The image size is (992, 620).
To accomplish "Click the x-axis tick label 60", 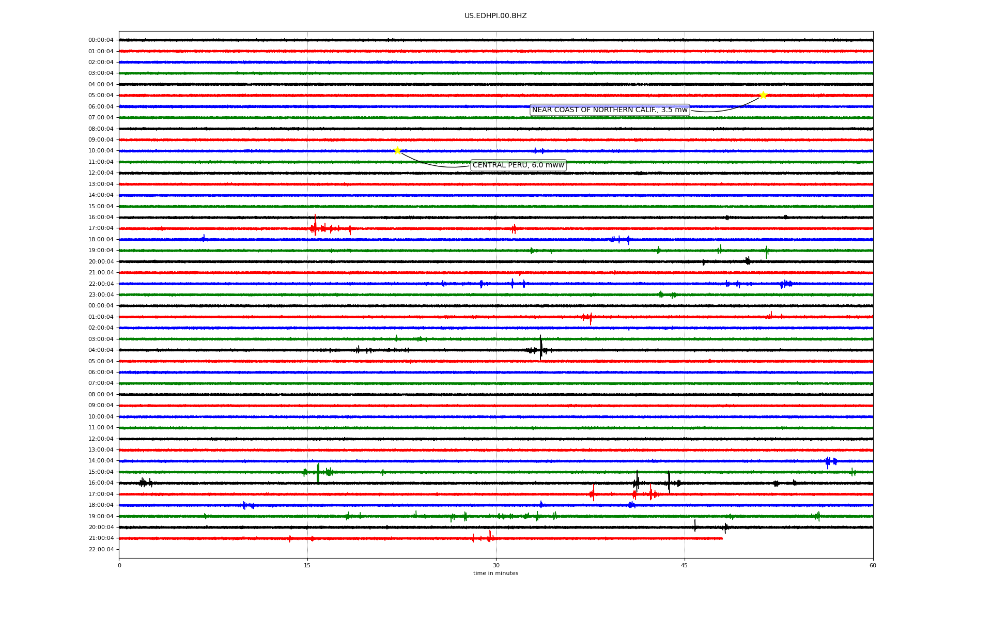I will pos(873,565).
